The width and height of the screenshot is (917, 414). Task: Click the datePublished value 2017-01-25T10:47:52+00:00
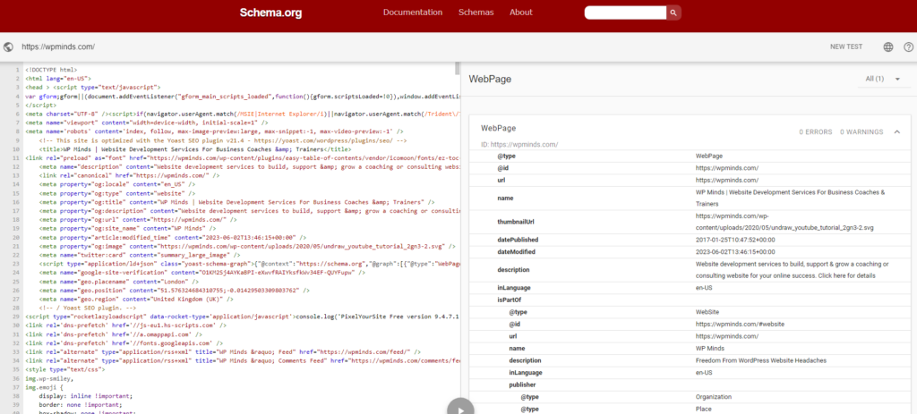pyautogui.click(x=734, y=240)
